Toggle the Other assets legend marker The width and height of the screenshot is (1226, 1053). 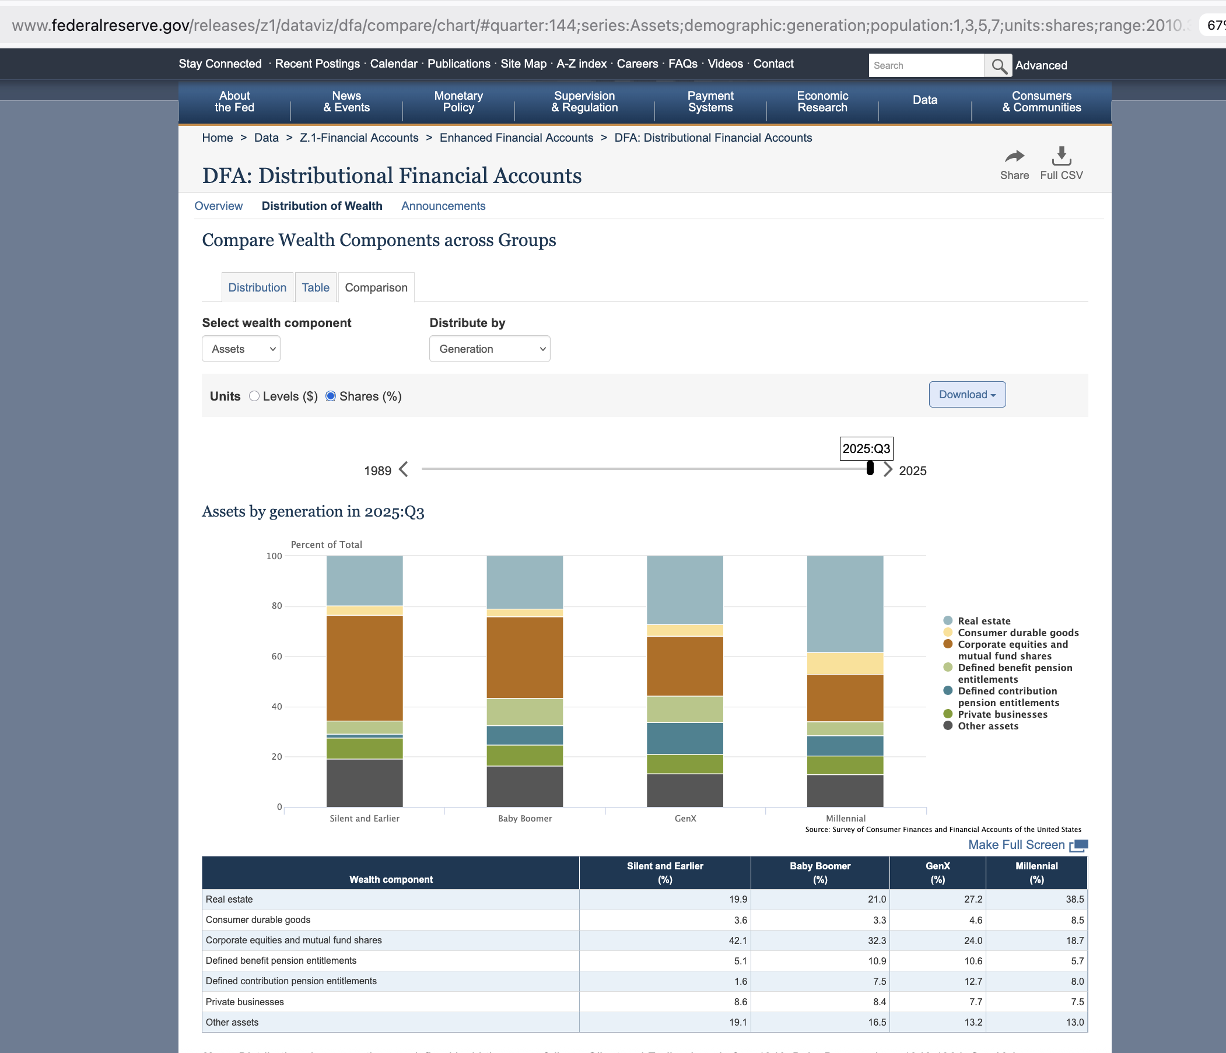tap(948, 726)
